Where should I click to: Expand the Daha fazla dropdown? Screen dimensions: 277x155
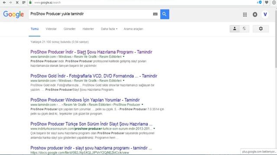click(x=109, y=29)
